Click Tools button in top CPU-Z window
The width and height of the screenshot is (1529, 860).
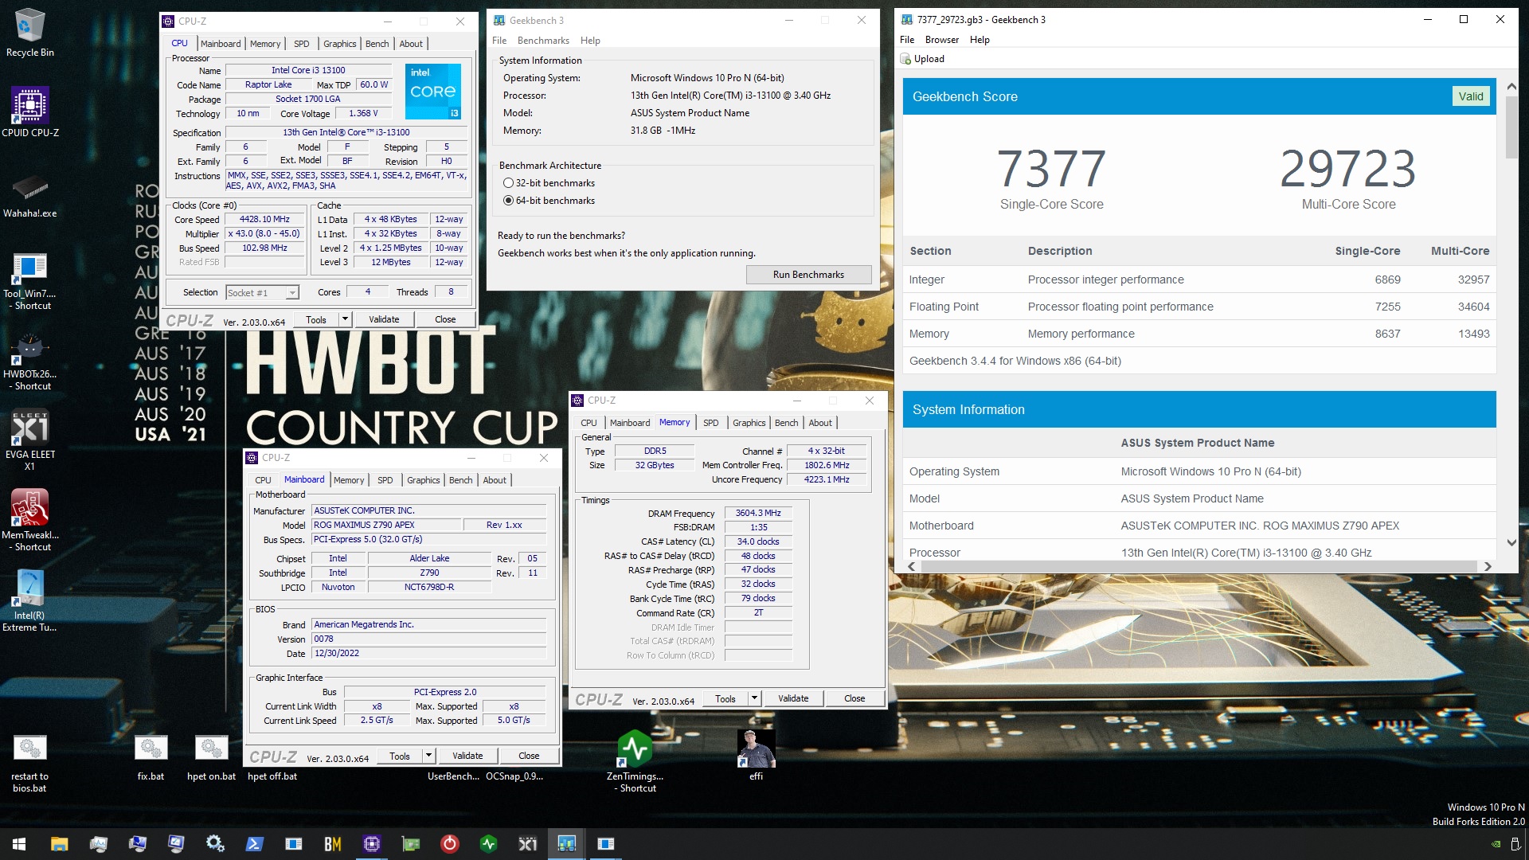(316, 319)
